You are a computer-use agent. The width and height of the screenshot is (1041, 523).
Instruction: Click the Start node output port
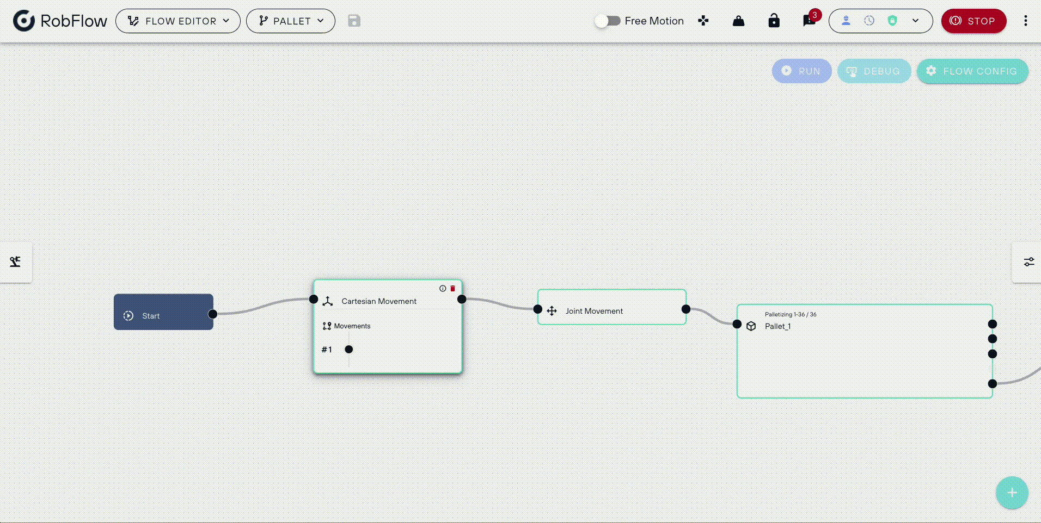coord(213,314)
